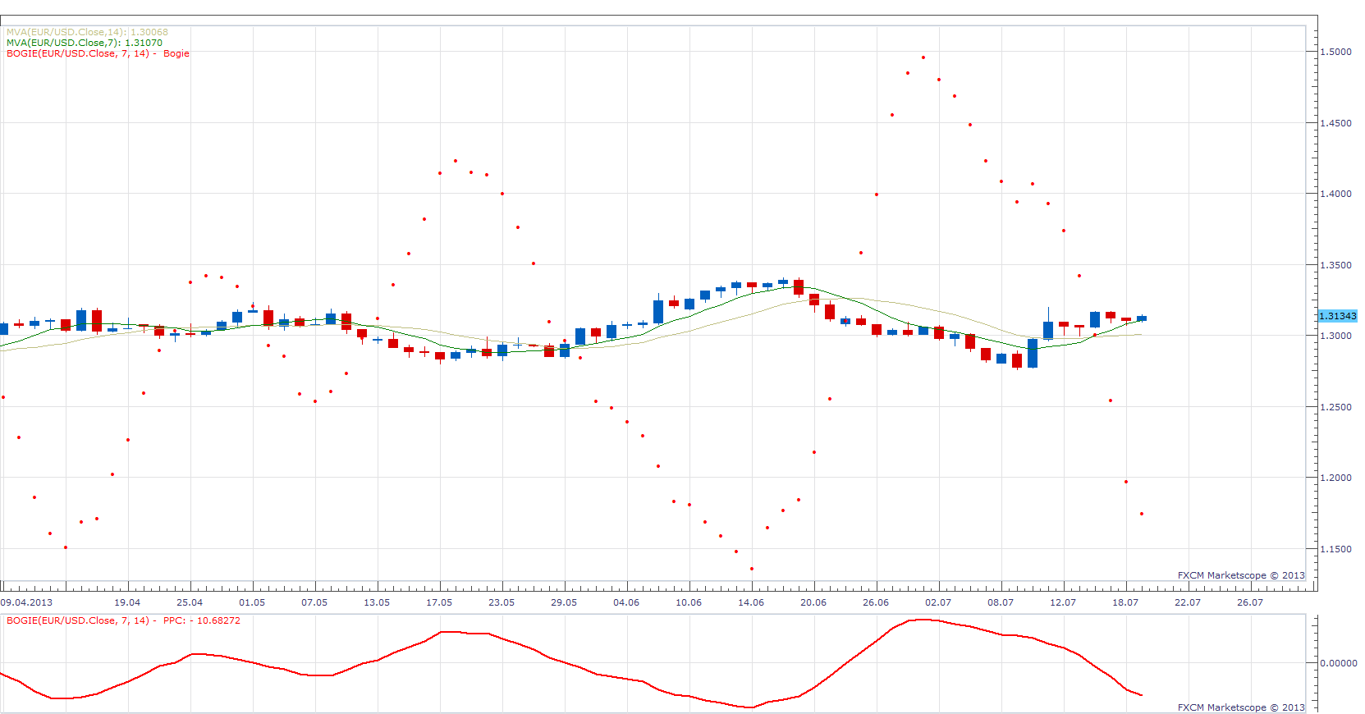Click the 14.06 date label
This screenshot has width=1365, height=714.
tap(751, 602)
